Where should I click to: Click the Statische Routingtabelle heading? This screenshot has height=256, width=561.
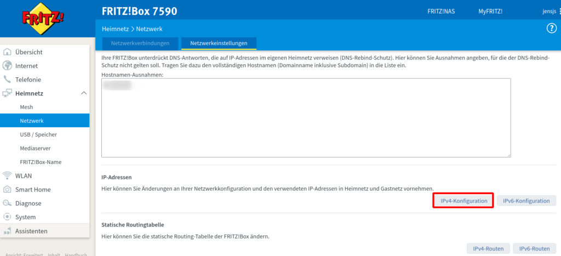pyautogui.click(x=133, y=225)
